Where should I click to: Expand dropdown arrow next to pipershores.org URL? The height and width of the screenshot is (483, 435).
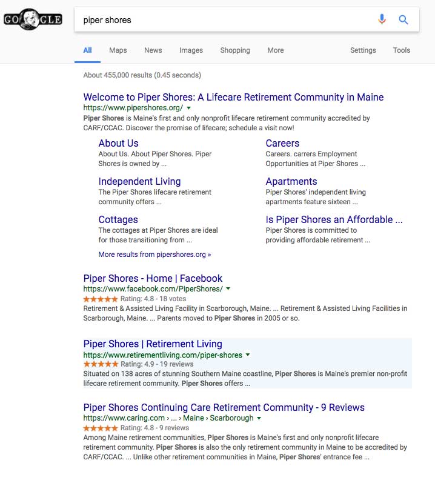point(188,108)
